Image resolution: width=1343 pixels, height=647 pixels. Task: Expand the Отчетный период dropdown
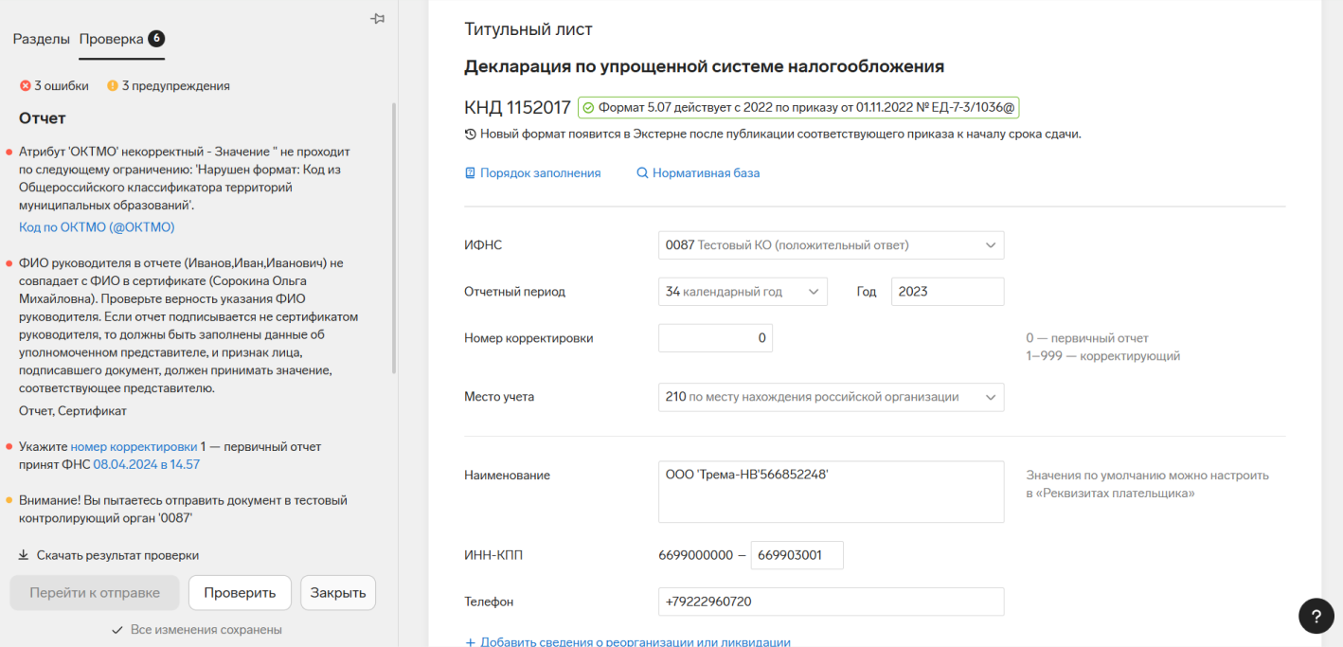(743, 292)
